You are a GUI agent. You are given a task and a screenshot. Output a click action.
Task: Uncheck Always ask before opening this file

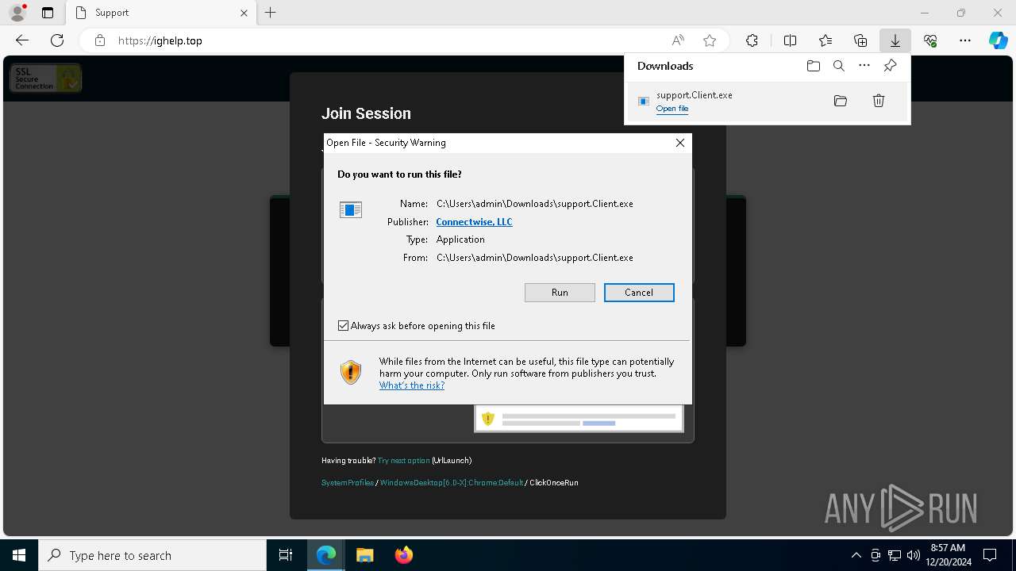[343, 326]
